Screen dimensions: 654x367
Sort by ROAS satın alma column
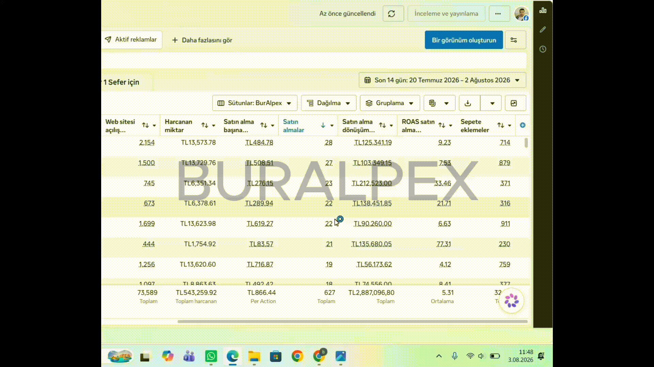(x=442, y=125)
